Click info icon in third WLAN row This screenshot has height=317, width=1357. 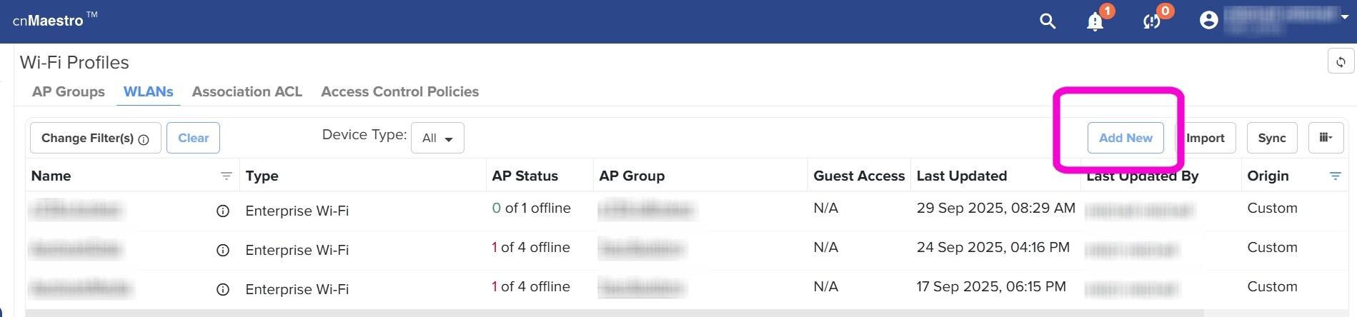pyautogui.click(x=223, y=290)
